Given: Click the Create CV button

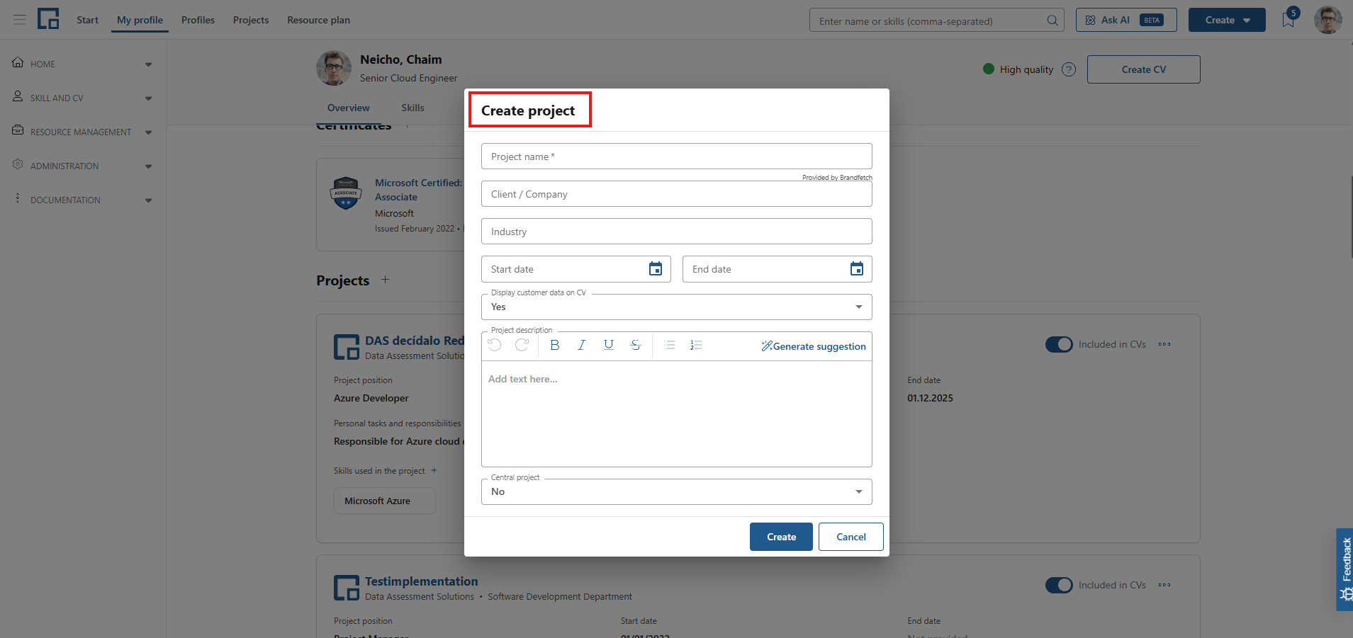Looking at the screenshot, I should tap(1144, 69).
